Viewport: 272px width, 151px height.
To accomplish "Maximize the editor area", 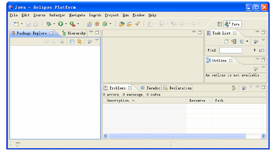I will [x=200, y=32].
